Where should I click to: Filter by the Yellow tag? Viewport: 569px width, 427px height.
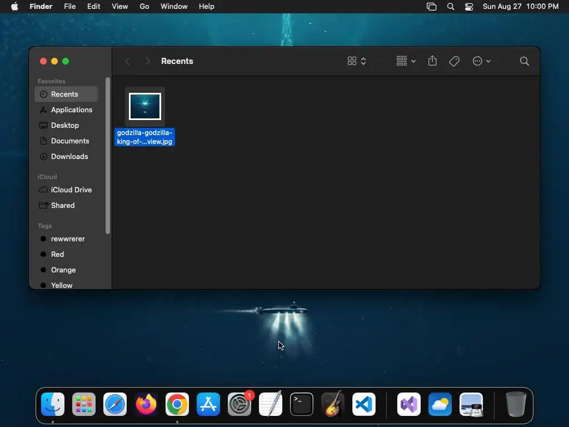coord(66,285)
